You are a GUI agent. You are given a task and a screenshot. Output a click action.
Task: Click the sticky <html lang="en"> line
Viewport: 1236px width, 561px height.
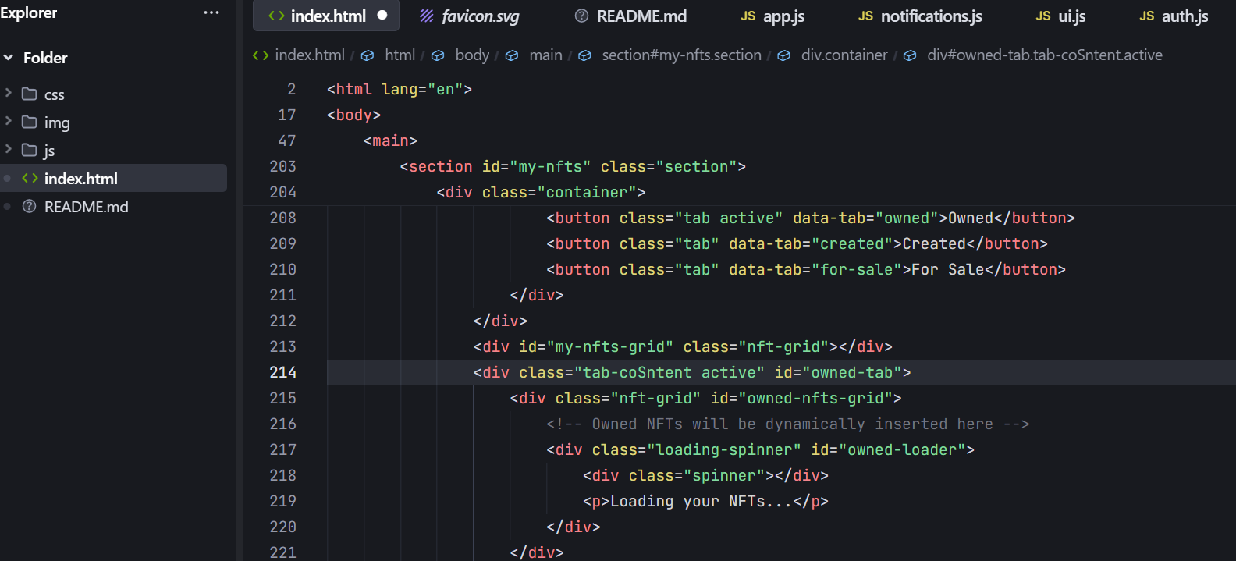(x=400, y=89)
